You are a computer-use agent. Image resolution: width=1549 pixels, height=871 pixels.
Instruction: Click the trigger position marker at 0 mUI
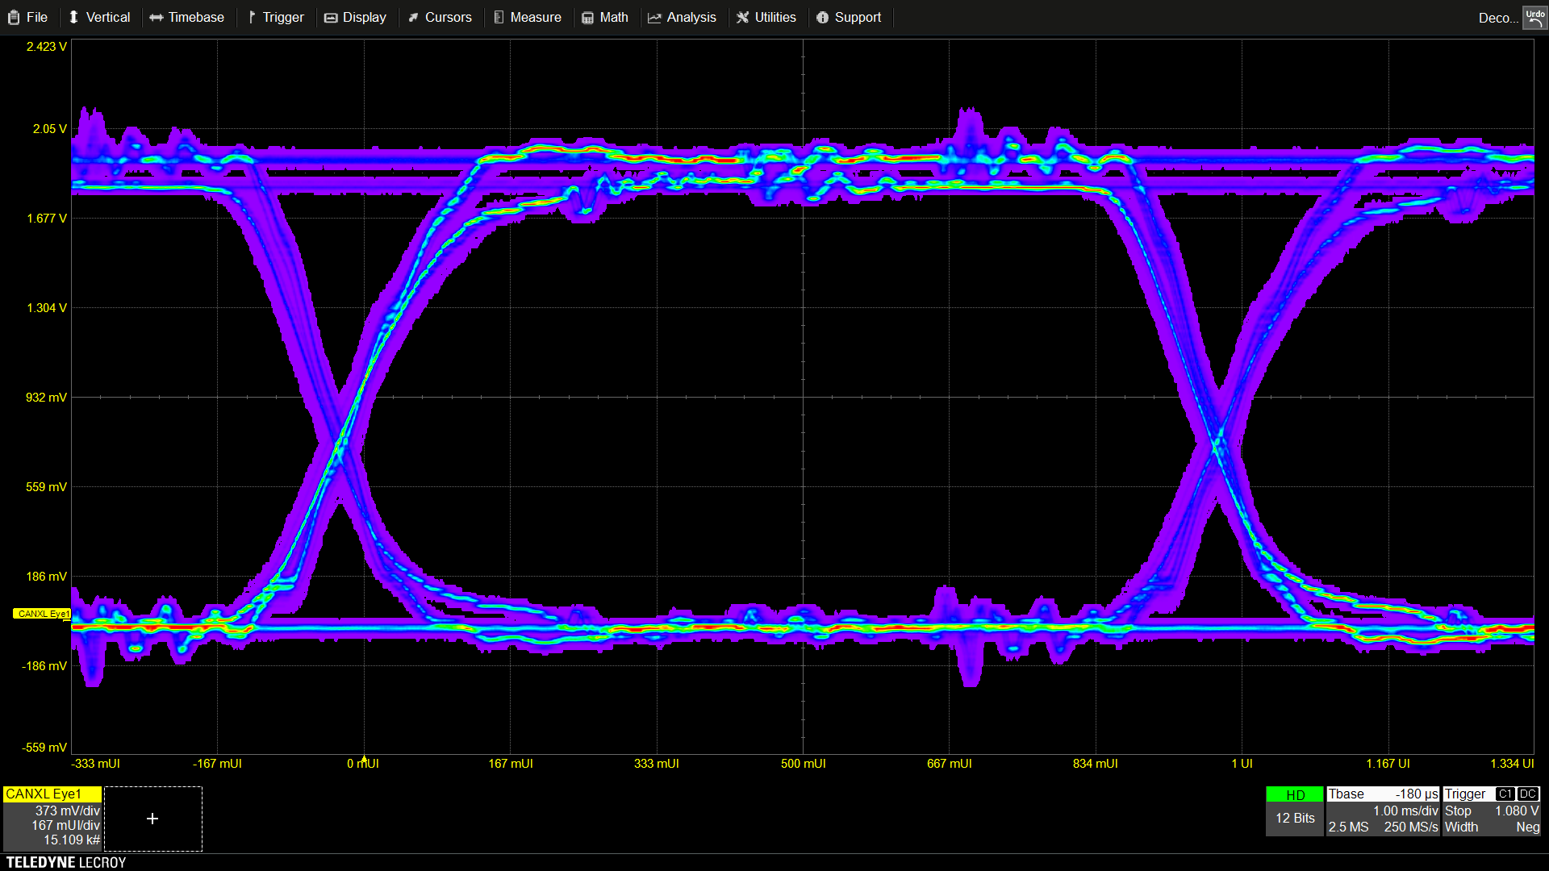coord(364,759)
